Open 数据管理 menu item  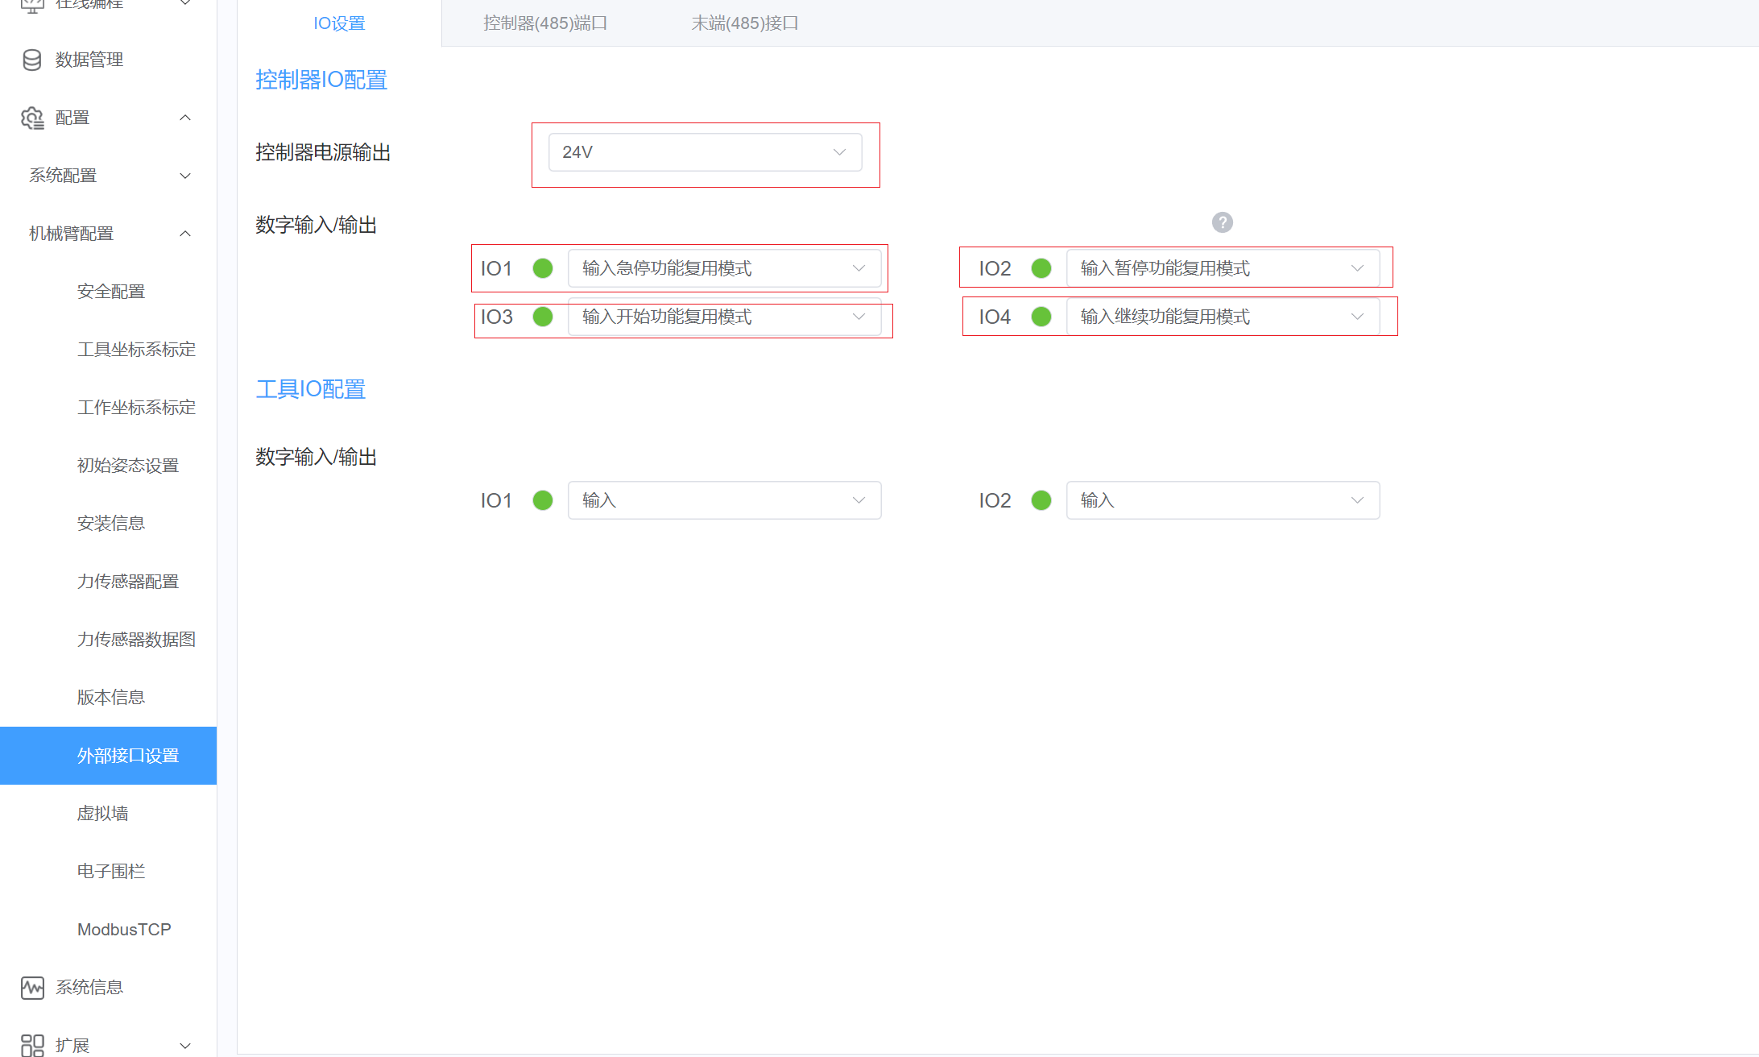pyautogui.click(x=108, y=60)
